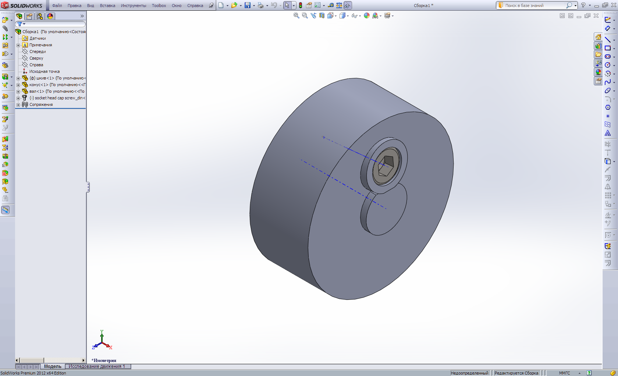618x376 pixels.
Task: Expand the конус<1> component node
Action: [x=18, y=85]
